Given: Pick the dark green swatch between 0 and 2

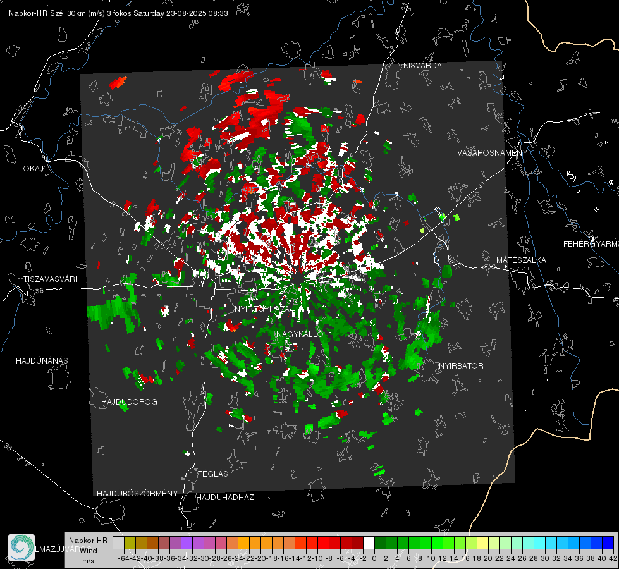Looking at the screenshot, I should click(380, 542).
